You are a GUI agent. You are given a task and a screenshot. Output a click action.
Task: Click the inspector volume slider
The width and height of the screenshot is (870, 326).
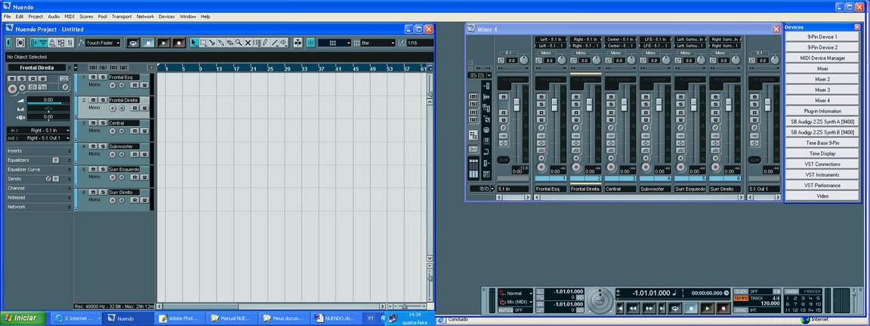click(x=48, y=101)
